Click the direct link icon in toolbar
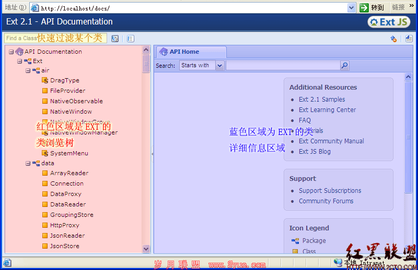The width and height of the screenshot is (418, 270). coord(393,39)
